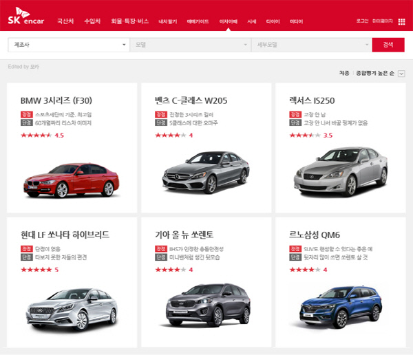The image size is (413, 355).
Task: Click the 로그인 link
Action: [362, 21]
